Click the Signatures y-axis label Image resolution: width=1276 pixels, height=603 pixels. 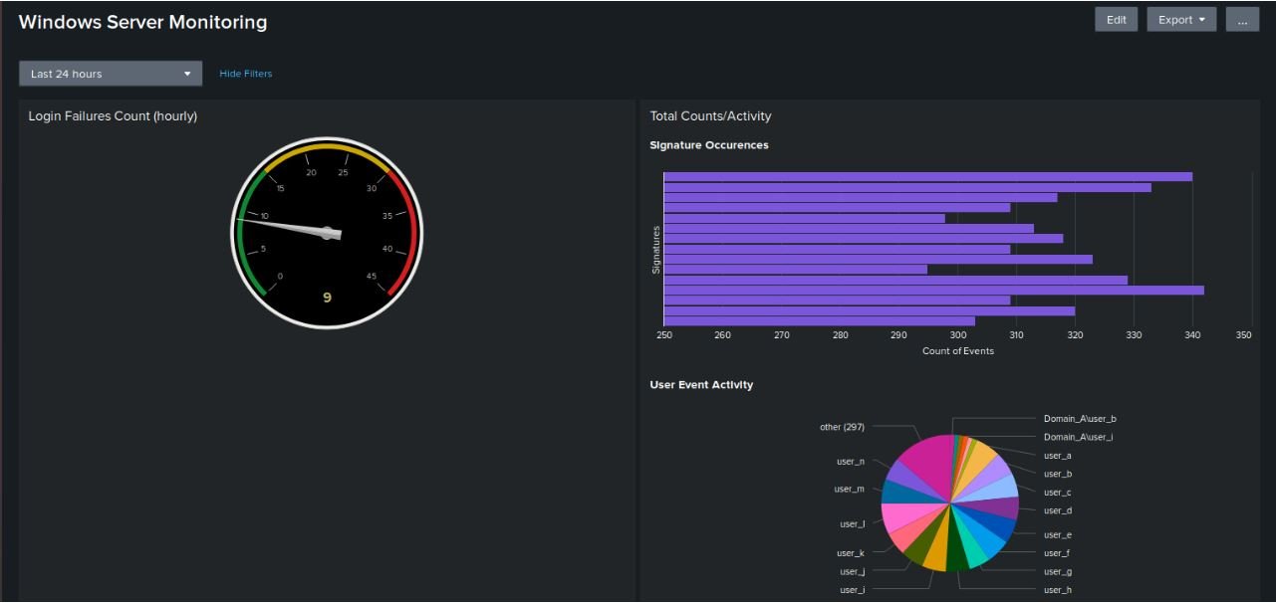tap(656, 250)
